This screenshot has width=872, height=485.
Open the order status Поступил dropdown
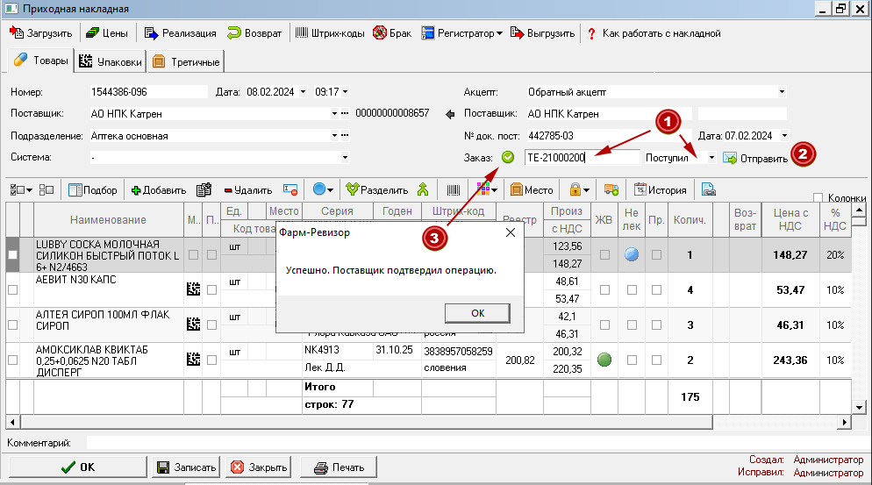(711, 158)
